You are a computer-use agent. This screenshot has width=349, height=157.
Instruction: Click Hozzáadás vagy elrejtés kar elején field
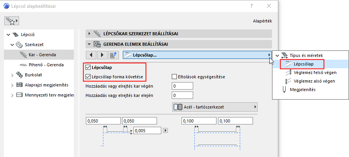coord(182,95)
